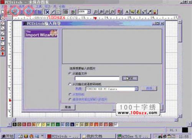The image size is (192, 139).
Task: Click the Select button beside camera source
Action: point(149,88)
